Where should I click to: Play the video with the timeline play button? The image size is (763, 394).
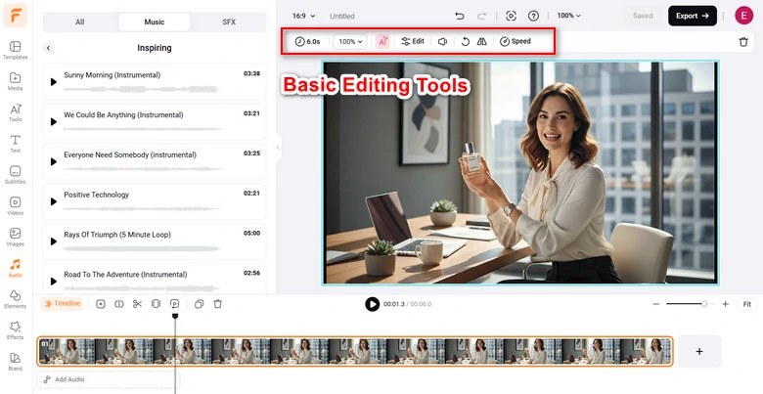[373, 304]
